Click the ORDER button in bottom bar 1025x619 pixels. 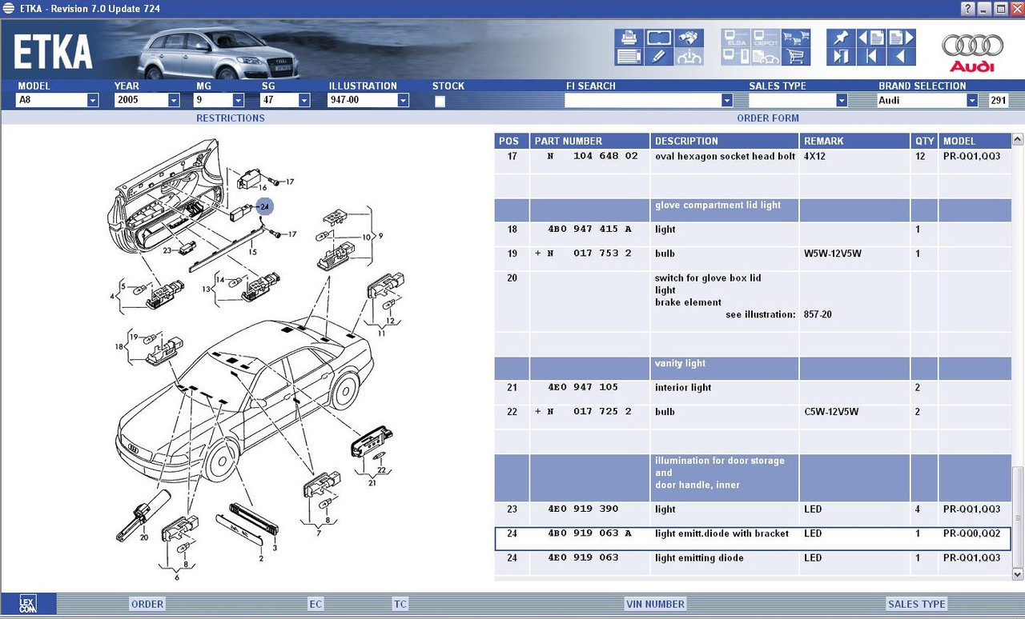tap(147, 604)
